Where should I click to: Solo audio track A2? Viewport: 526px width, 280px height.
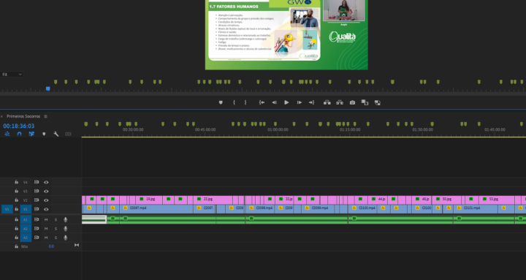point(56,229)
